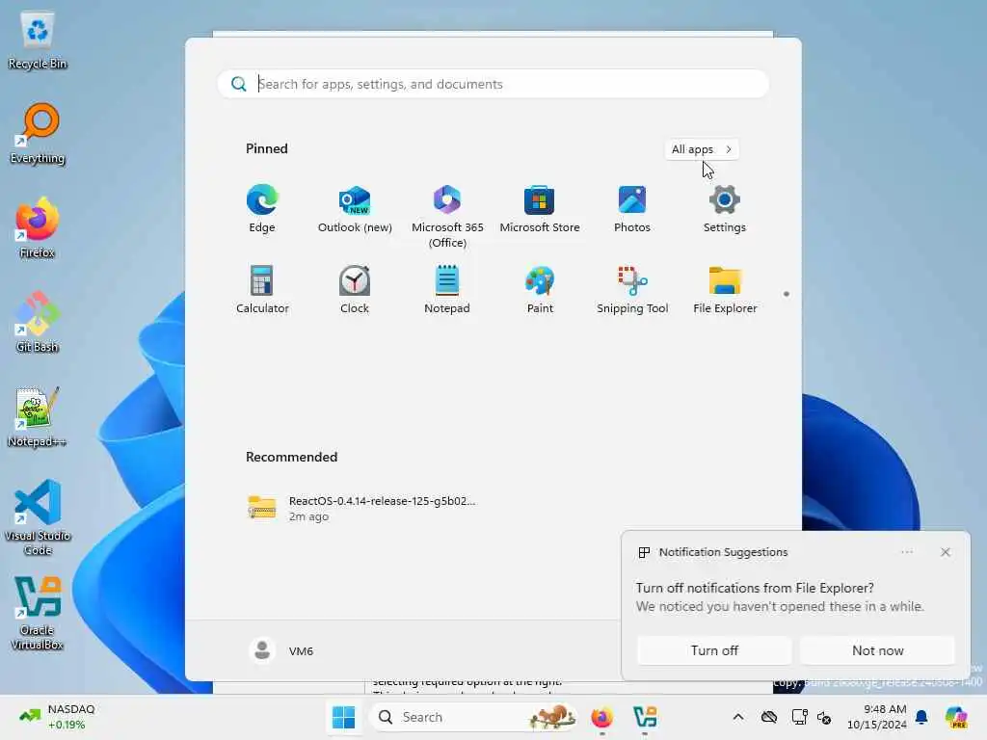Click the Windows Start button
The width and height of the screenshot is (987, 740).
(344, 717)
